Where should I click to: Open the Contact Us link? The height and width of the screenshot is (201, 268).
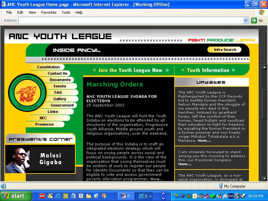pyautogui.click(x=57, y=73)
